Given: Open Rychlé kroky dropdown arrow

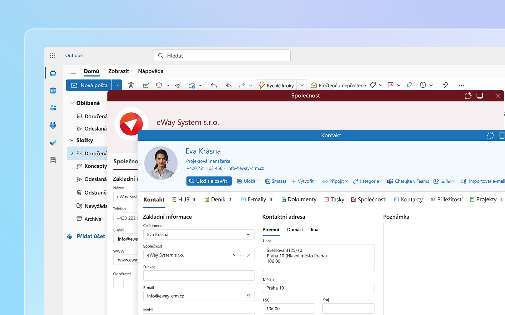Looking at the screenshot, I should (x=302, y=85).
